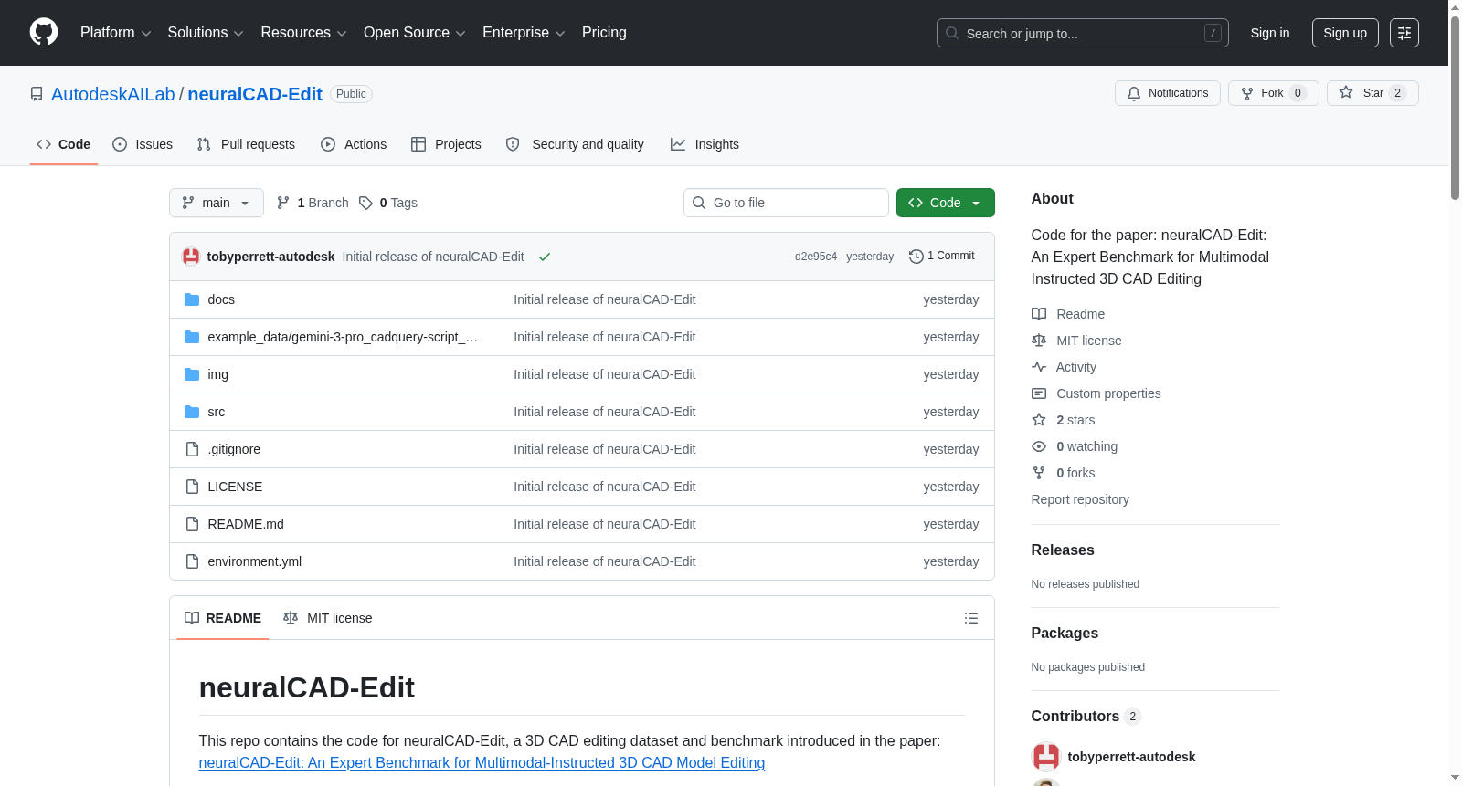Click the commit history clock icon
1462x786 pixels.
tap(916, 257)
